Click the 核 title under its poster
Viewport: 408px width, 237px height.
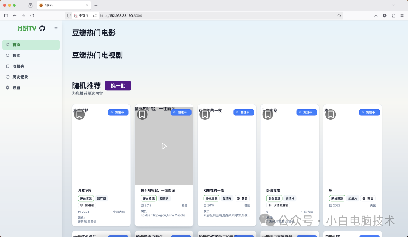(x=331, y=191)
